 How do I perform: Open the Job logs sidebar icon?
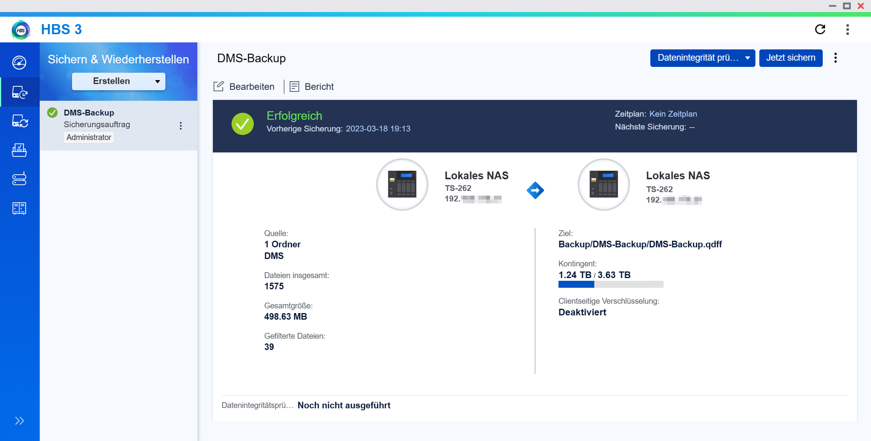[x=19, y=208]
